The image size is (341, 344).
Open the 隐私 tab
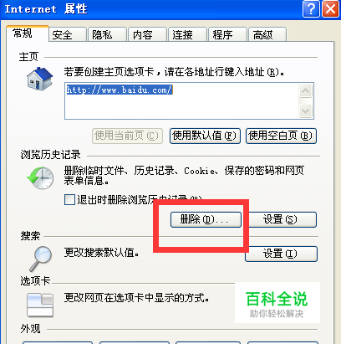[x=107, y=35]
